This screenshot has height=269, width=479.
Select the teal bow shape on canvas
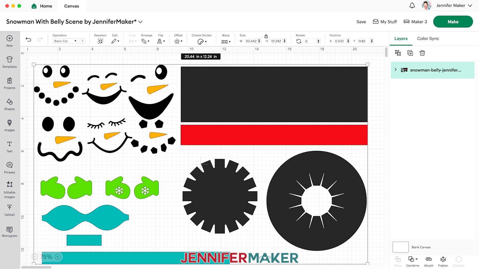85,218
